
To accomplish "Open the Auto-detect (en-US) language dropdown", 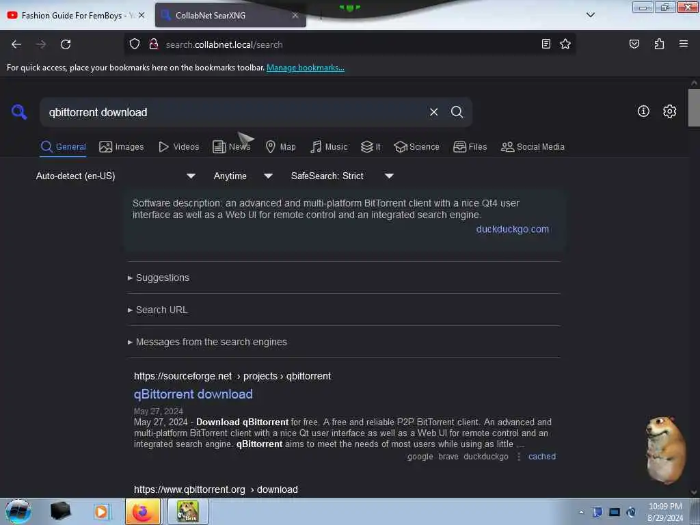I will coord(116,176).
